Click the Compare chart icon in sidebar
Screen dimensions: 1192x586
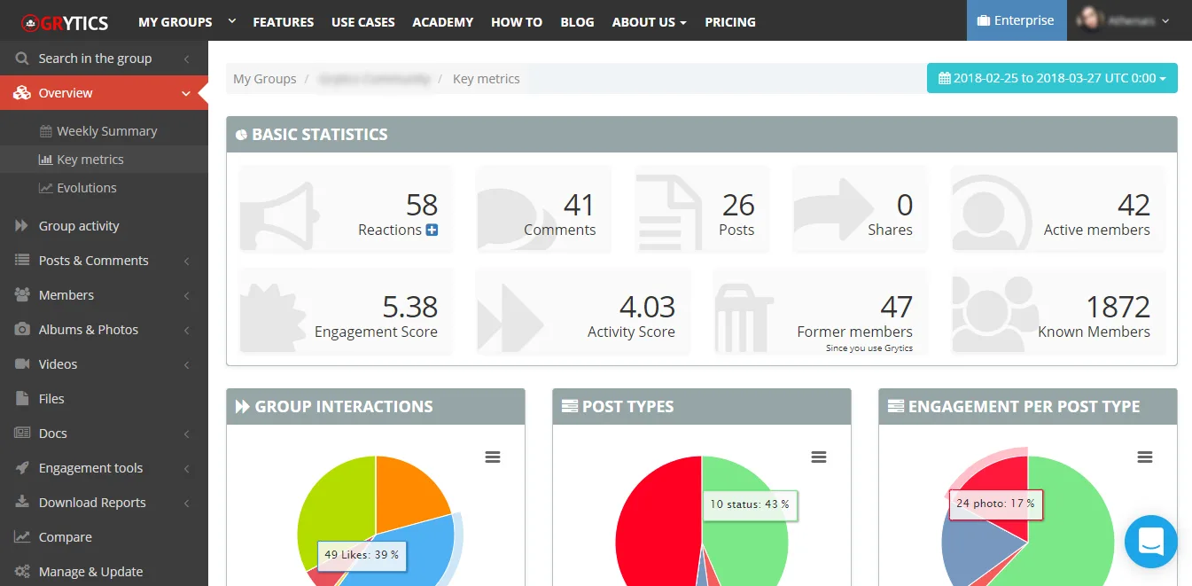click(x=22, y=537)
